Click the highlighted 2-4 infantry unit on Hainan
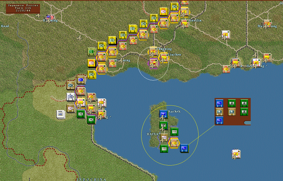 click(174, 142)
